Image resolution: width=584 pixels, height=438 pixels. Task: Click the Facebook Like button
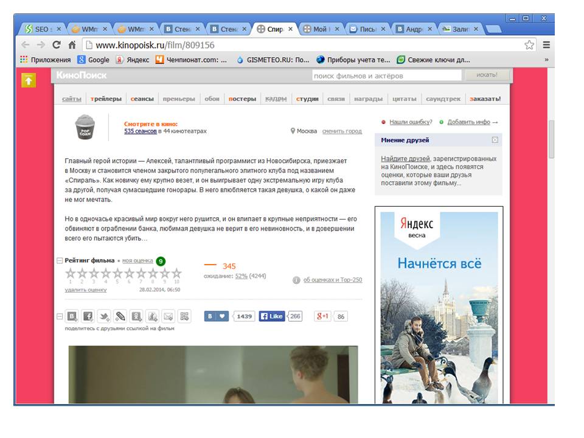[x=272, y=316]
